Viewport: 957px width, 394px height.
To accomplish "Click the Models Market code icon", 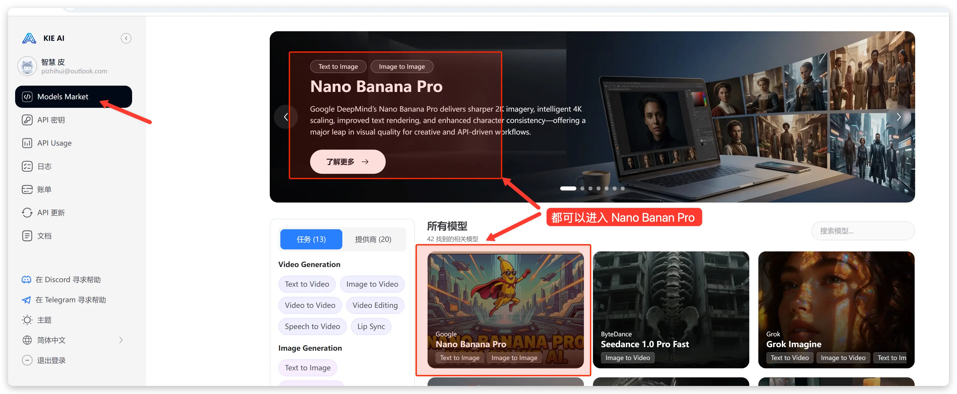I will click(27, 97).
